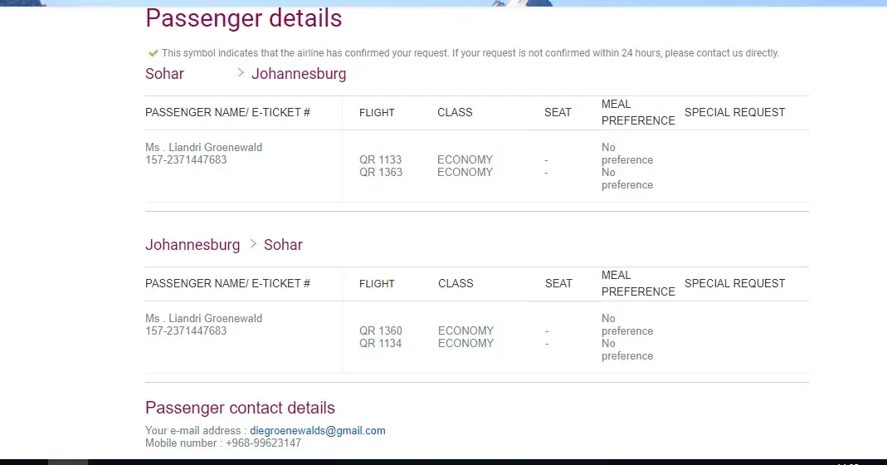Screen dimensions: 887x465
Task: Select flight number QR 1363
Action: [380, 172]
